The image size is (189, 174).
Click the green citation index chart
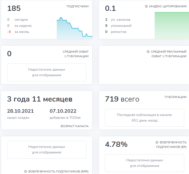[x=172, y=25]
